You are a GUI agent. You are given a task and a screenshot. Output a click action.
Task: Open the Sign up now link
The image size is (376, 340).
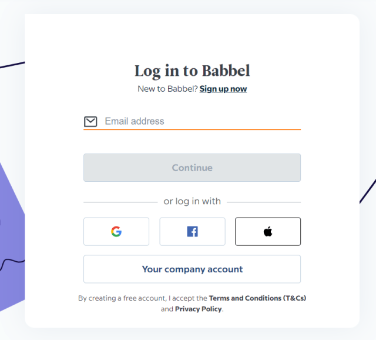pos(223,89)
